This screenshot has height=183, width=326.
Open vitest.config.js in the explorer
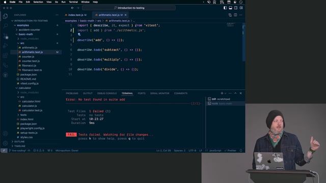pyautogui.click(x=30, y=83)
